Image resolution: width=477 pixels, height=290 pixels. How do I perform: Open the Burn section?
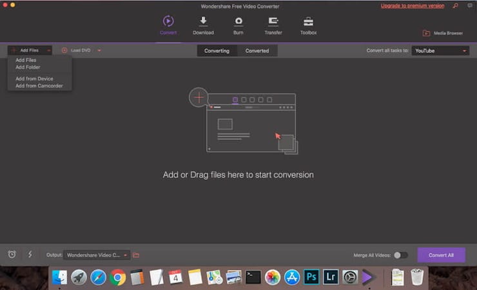(238, 25)
